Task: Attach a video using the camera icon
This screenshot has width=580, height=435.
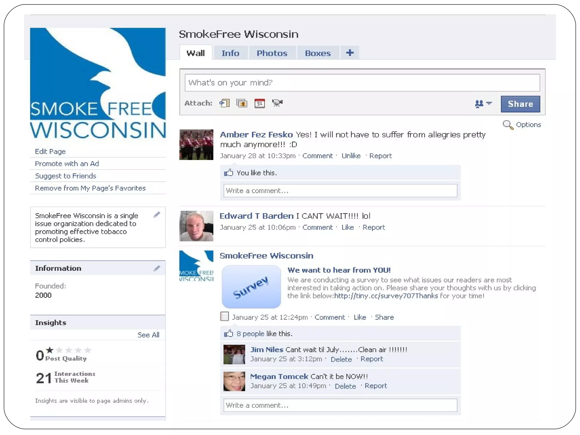Action: [277, 103]
